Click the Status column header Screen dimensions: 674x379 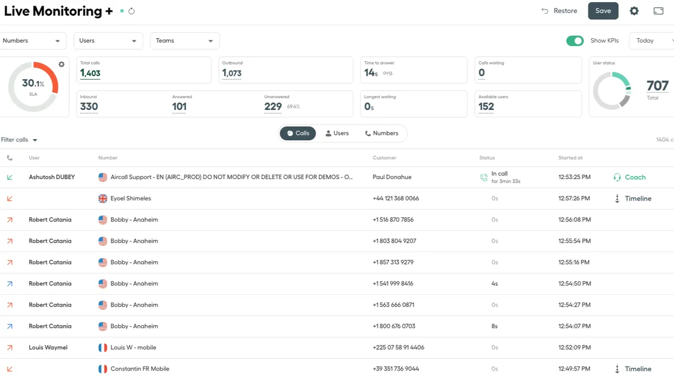coord(487,158)
